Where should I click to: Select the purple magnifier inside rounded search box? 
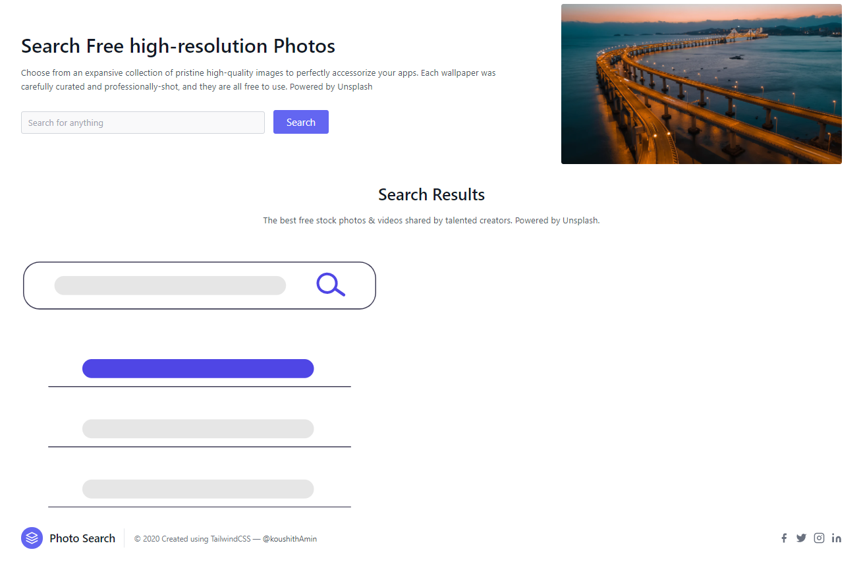pos(330,285)
